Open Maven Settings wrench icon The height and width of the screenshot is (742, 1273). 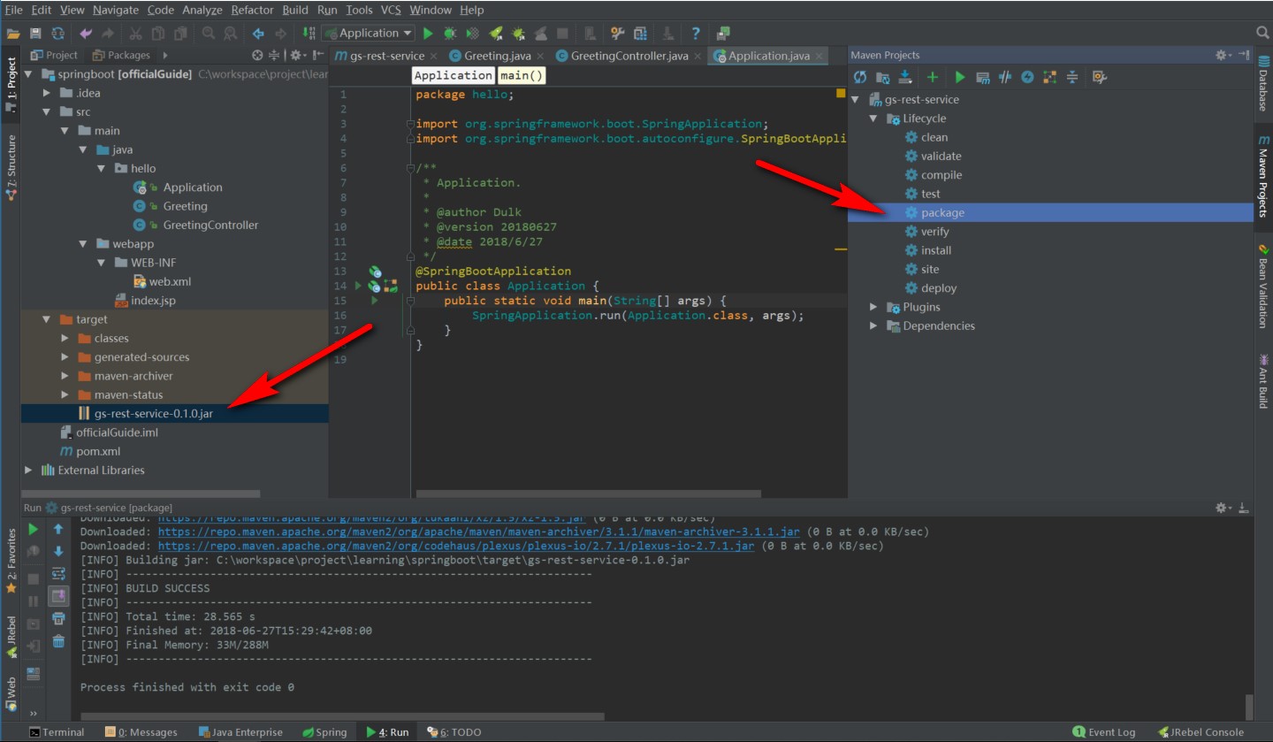pyautogui.click(x=1099, y=77)
